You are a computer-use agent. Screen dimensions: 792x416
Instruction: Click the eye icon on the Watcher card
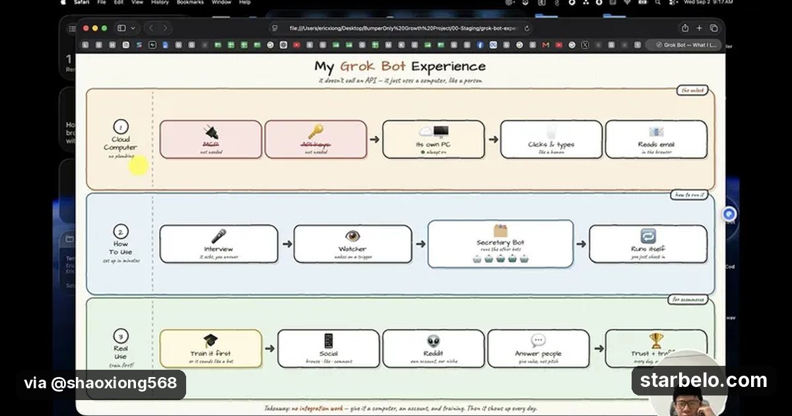(352, 236)
